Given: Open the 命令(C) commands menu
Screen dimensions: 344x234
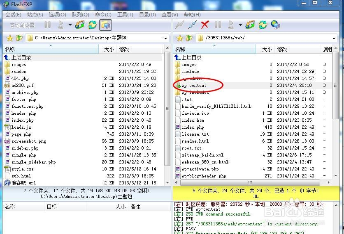Looking at the screenshot, I should click(x=103, y=15).
